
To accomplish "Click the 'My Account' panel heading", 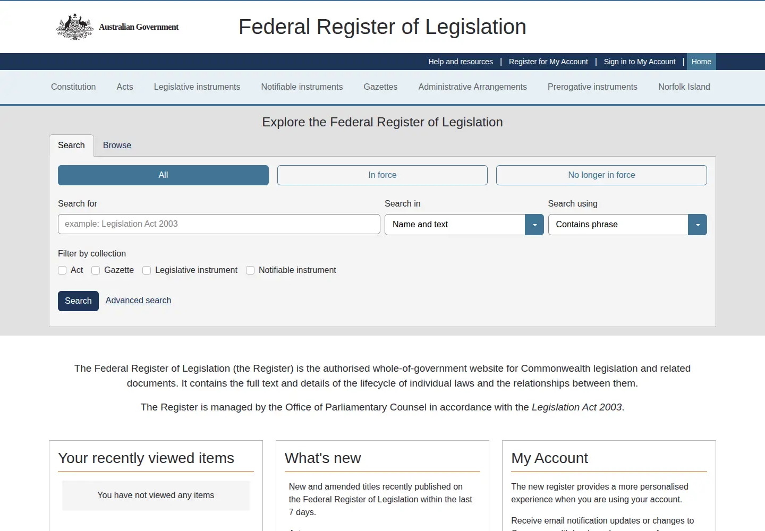I will tap(549, 458).
